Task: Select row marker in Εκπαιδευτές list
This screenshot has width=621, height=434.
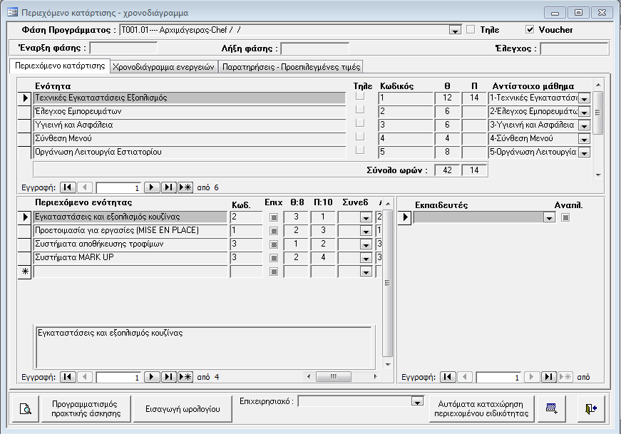Action: click(x=405, y=217)
